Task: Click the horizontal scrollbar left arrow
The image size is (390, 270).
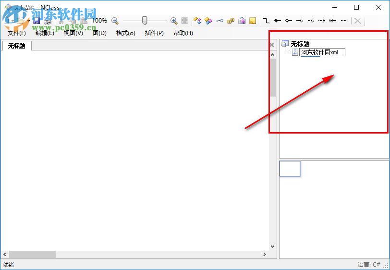Action: pyautogui.click(x=5, y=254)
